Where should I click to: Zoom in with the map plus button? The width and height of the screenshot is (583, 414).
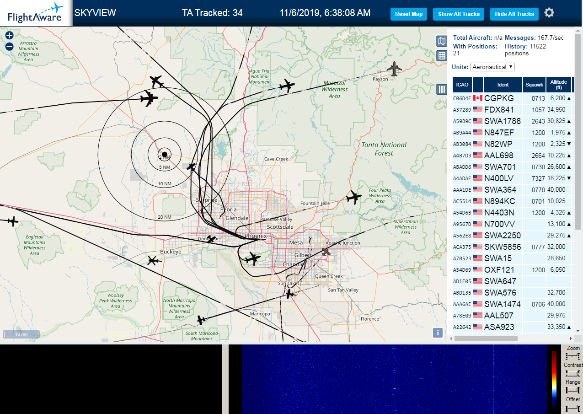[x=9, y=35]
